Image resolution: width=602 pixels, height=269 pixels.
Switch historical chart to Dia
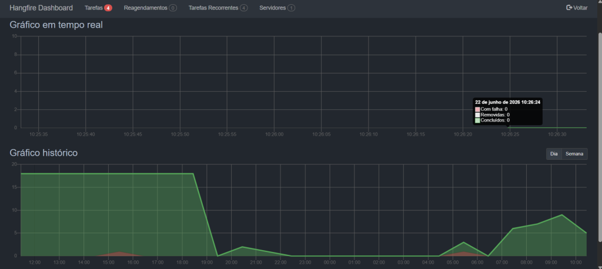tap(554, 154)
